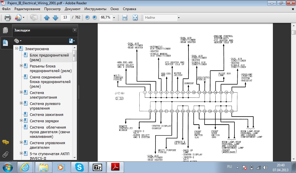The image size is (296, 173).
Task: Open the Система зажигания bookmark
Action: pyautogui.click(x=46, y=115)
